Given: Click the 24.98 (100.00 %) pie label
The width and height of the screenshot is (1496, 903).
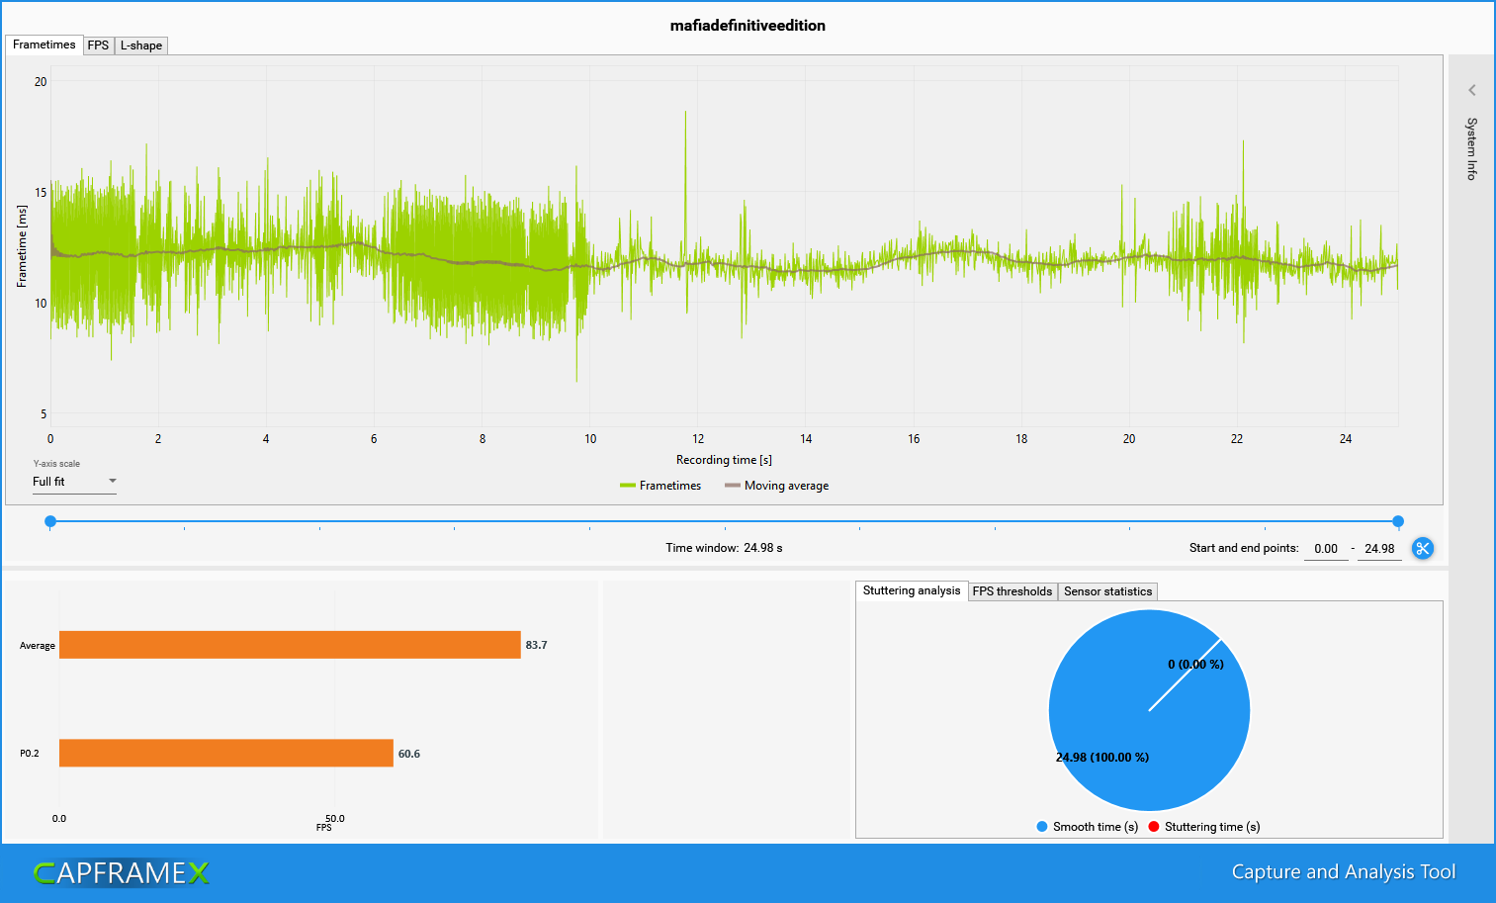Looking at the screenshot, I should (x=1102, y=758).
